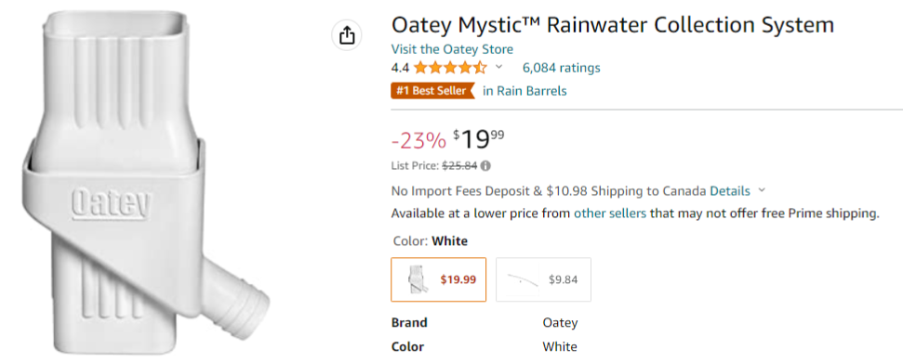Viewport: 903px width, 362px height.
Task: Open the Rain Barrels category link
Action: point(525,91)
